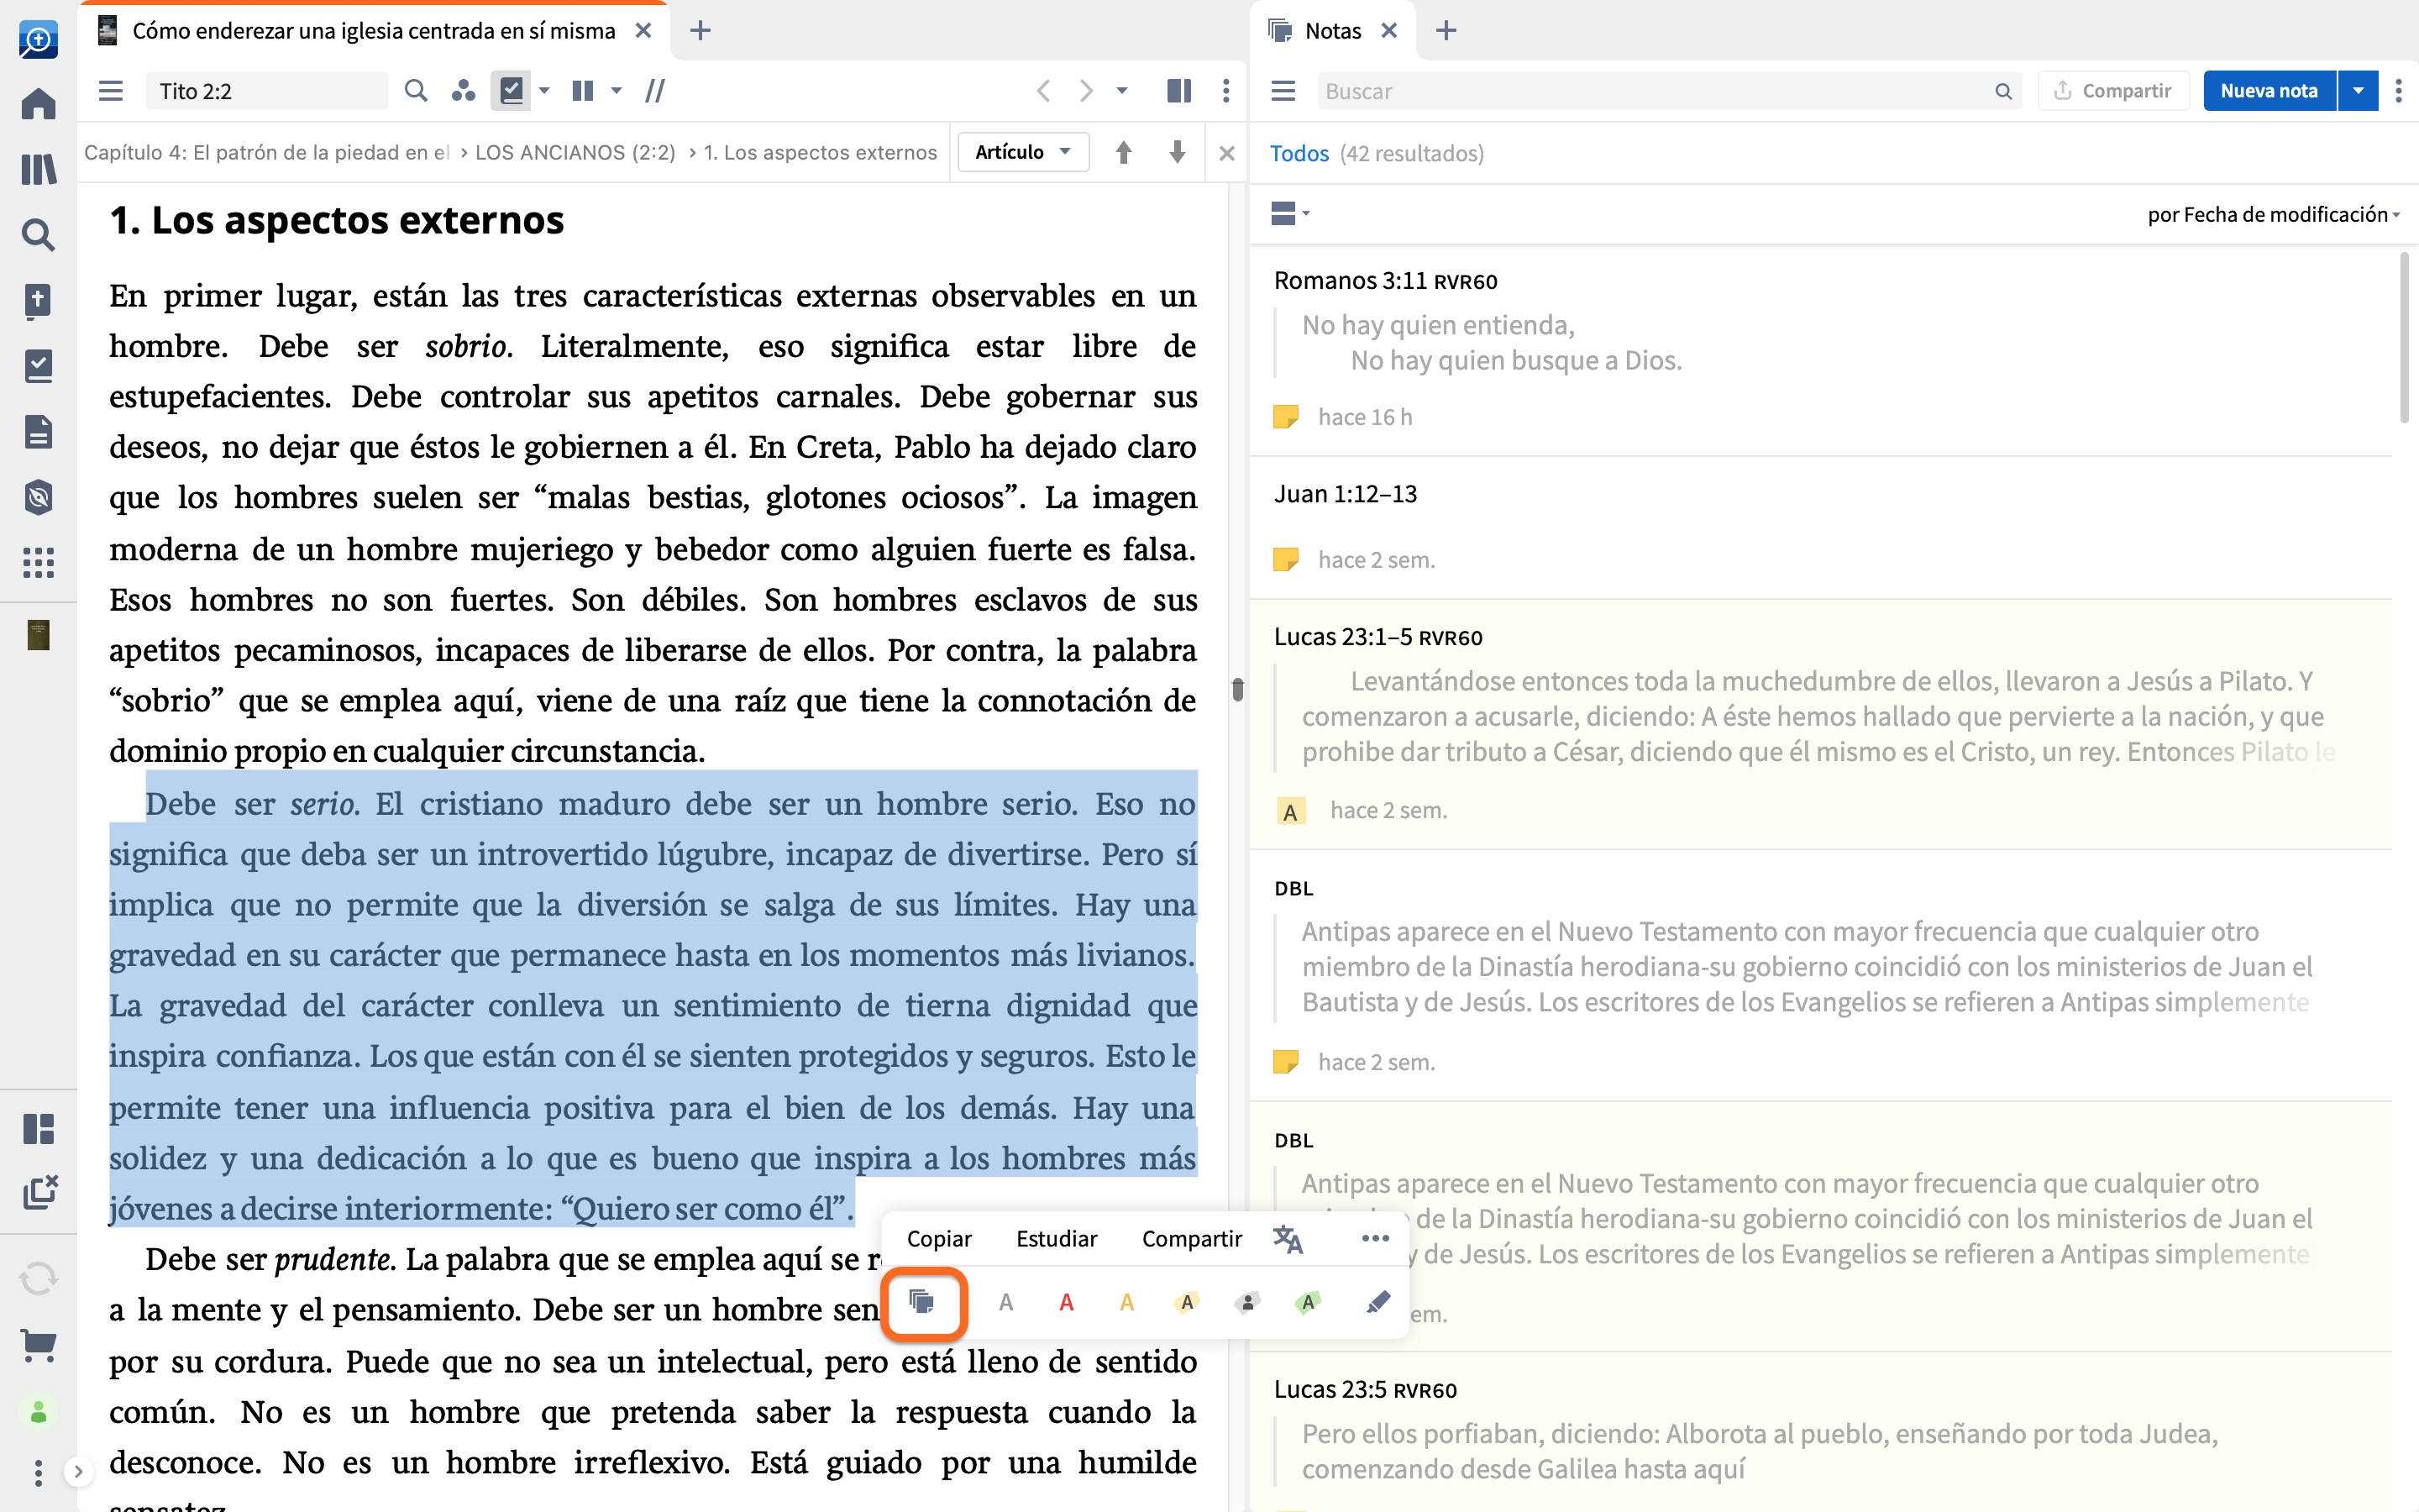The width and height of the screenshot is (2419, 1512).
Task: Click the sync refresh icon in sidebar
Action: tap(38, 1278)
